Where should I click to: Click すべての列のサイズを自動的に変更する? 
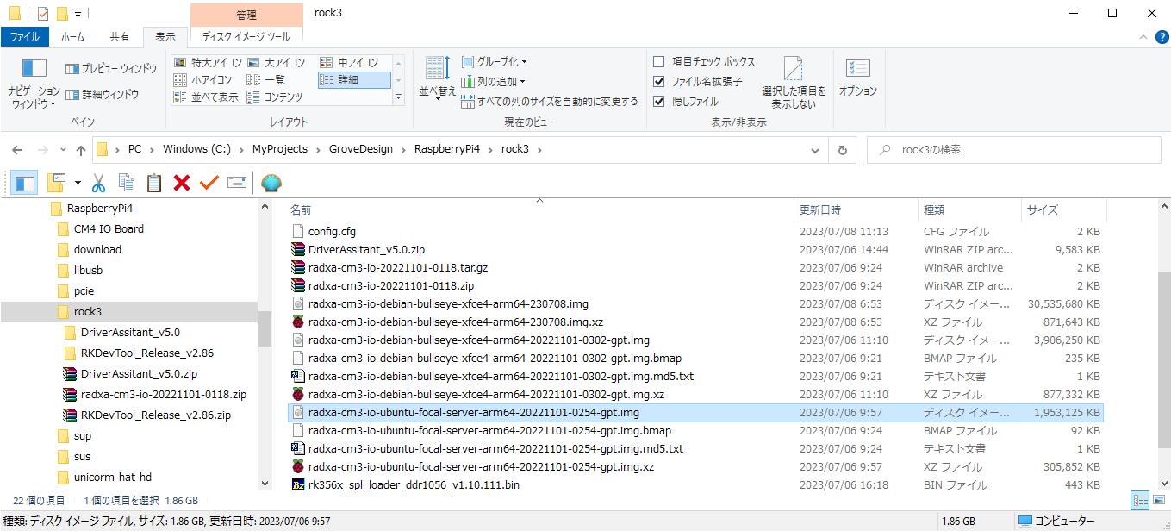click(x=550, y=102)
